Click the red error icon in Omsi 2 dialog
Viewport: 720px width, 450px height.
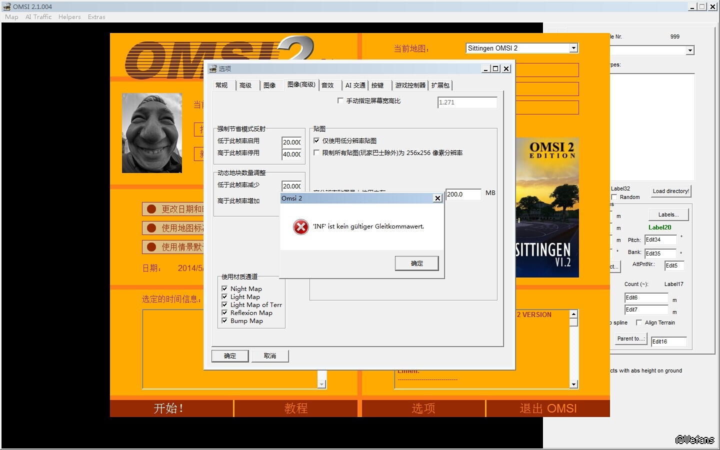click(x=301, y=227)
